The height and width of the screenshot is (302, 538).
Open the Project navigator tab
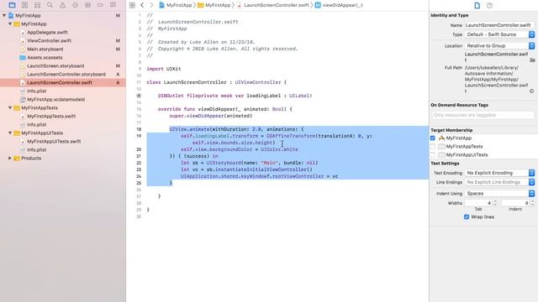12,5
